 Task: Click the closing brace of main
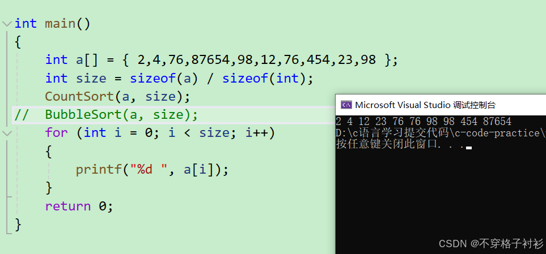pos(18,225)
